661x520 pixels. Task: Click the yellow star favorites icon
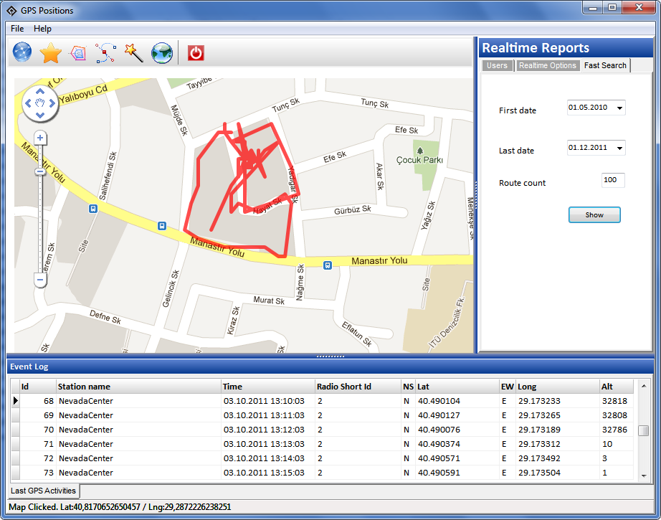click(x=51, y=53)
